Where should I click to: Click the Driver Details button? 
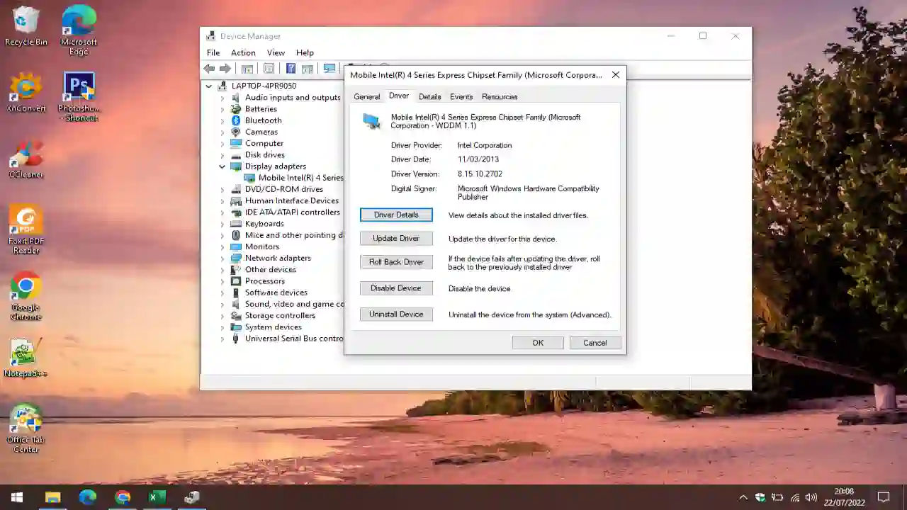pyautogui.click(x=396, y=215)
